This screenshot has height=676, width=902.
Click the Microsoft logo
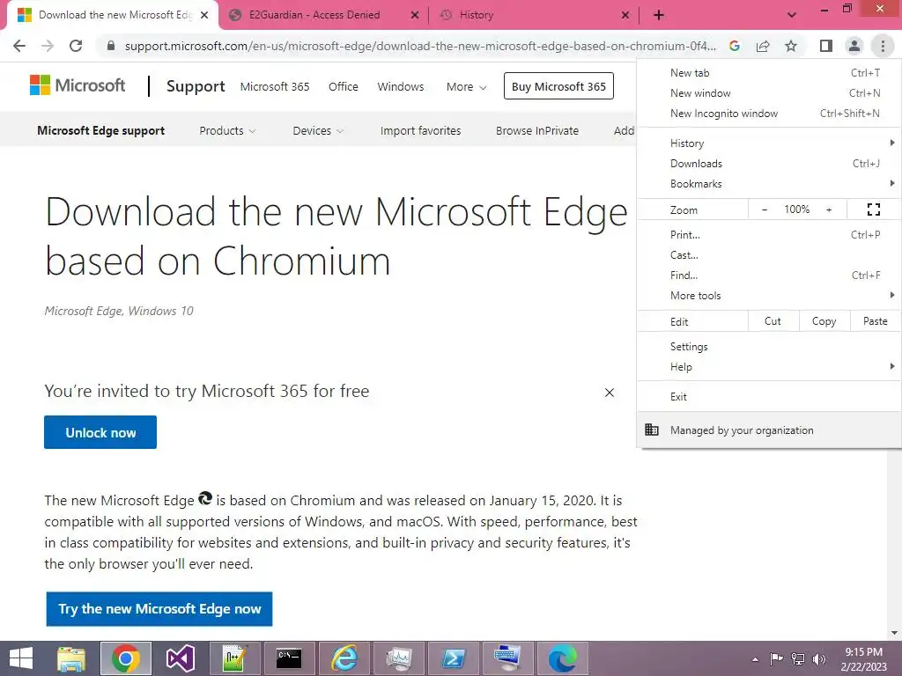click(x=78, y=85)
